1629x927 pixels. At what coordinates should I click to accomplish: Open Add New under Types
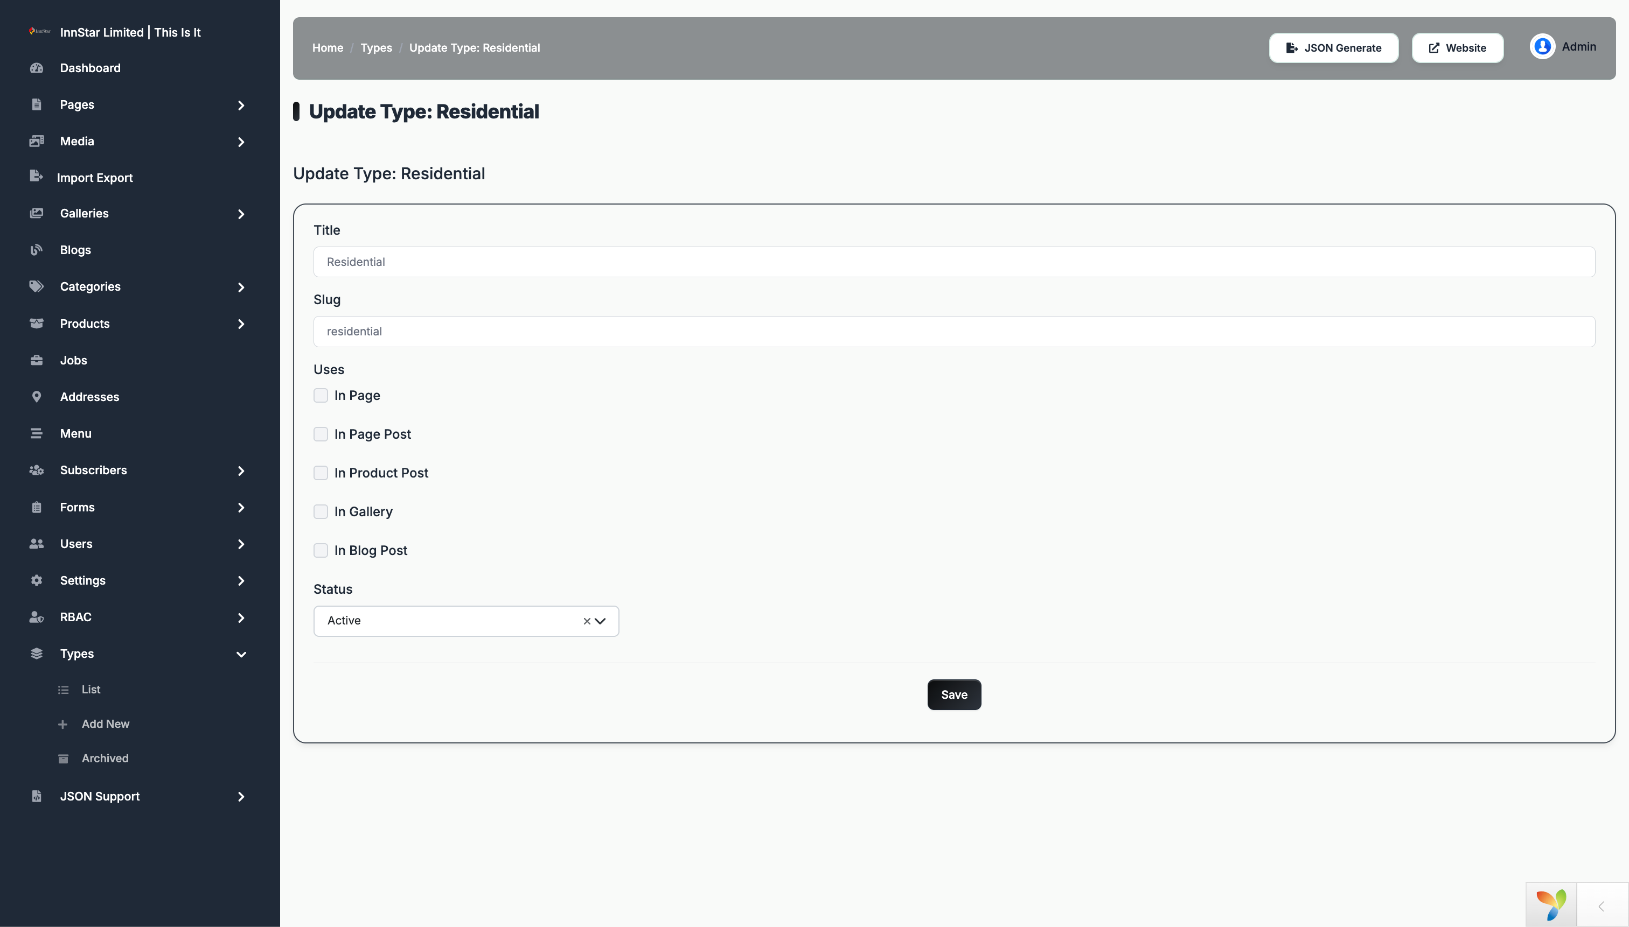pos(105,724)
